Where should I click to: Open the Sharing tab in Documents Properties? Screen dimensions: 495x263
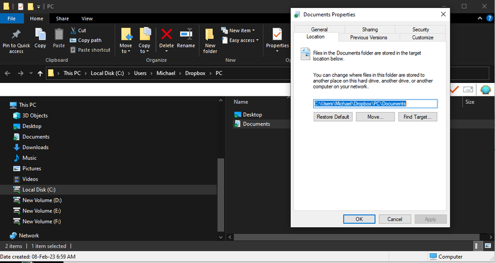pos(370,29)
